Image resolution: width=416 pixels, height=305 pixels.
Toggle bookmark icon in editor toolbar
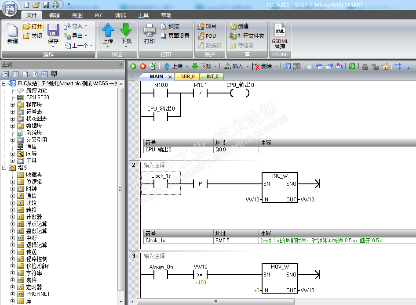click(x=310, y=67)
